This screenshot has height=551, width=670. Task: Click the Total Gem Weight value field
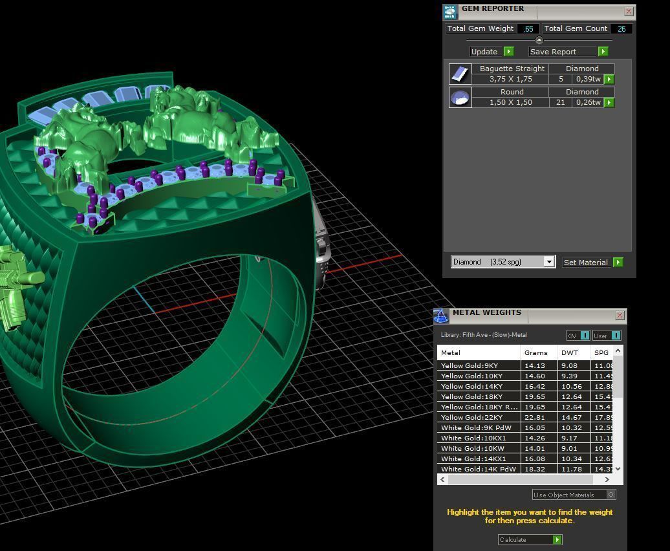click(528, 28)
